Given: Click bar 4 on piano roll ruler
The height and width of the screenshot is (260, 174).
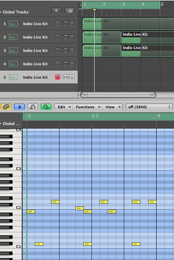Looking at the screenshot, I should 158,116.
